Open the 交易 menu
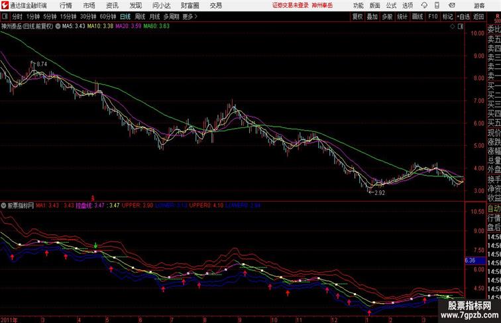501x323 pixels. click(215, 5)
